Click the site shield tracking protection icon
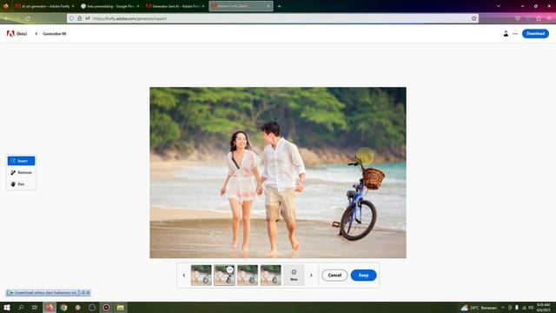 click(x=71, y=18)
